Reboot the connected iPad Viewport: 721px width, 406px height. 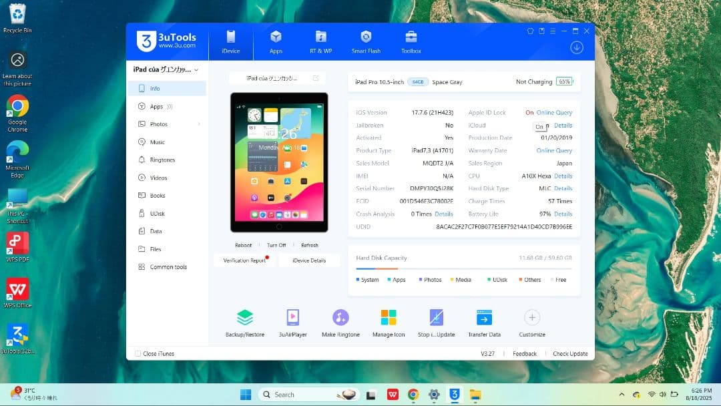[x=243, y=245]
